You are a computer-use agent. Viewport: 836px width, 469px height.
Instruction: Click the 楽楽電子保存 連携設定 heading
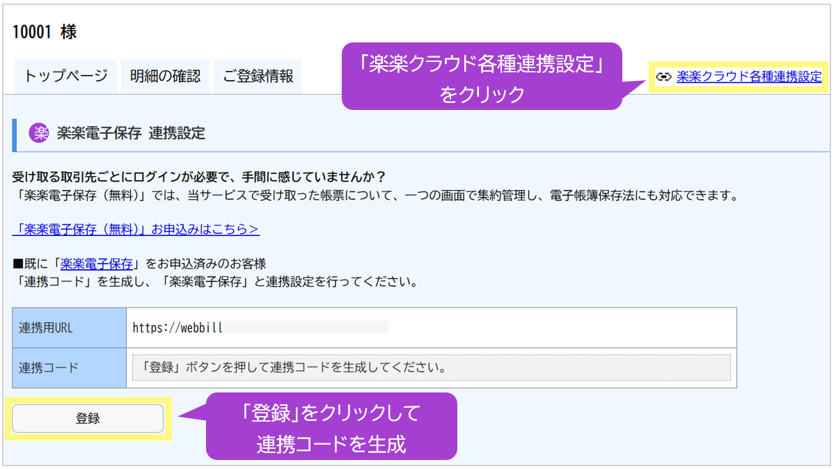click(131, 133)
